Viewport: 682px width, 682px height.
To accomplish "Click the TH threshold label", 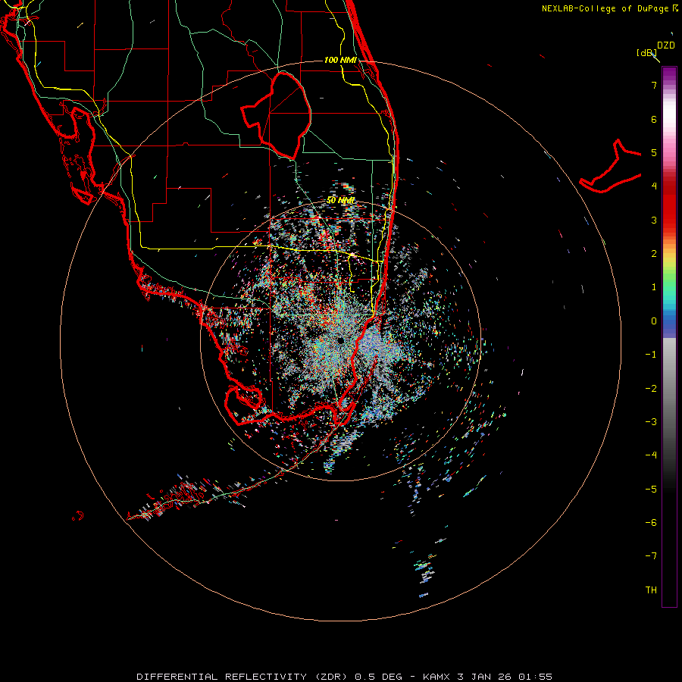I will (651, 590).
